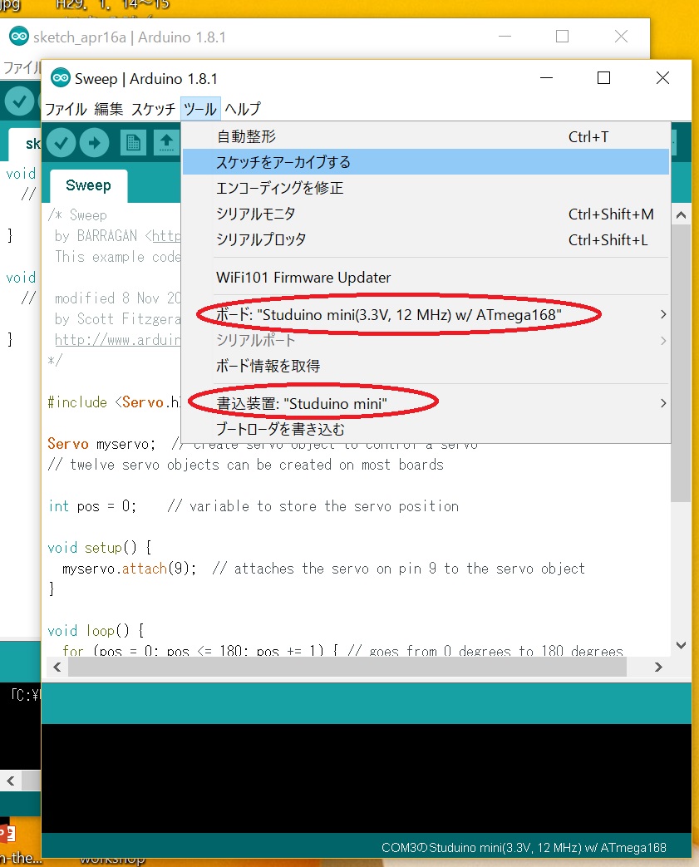
Task: Click the Upload right-arrow icon
Action: click(x=94, y=143)
